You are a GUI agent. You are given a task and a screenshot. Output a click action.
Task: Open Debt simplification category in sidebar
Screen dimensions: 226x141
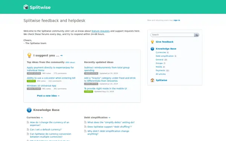[x=165, y=56]
